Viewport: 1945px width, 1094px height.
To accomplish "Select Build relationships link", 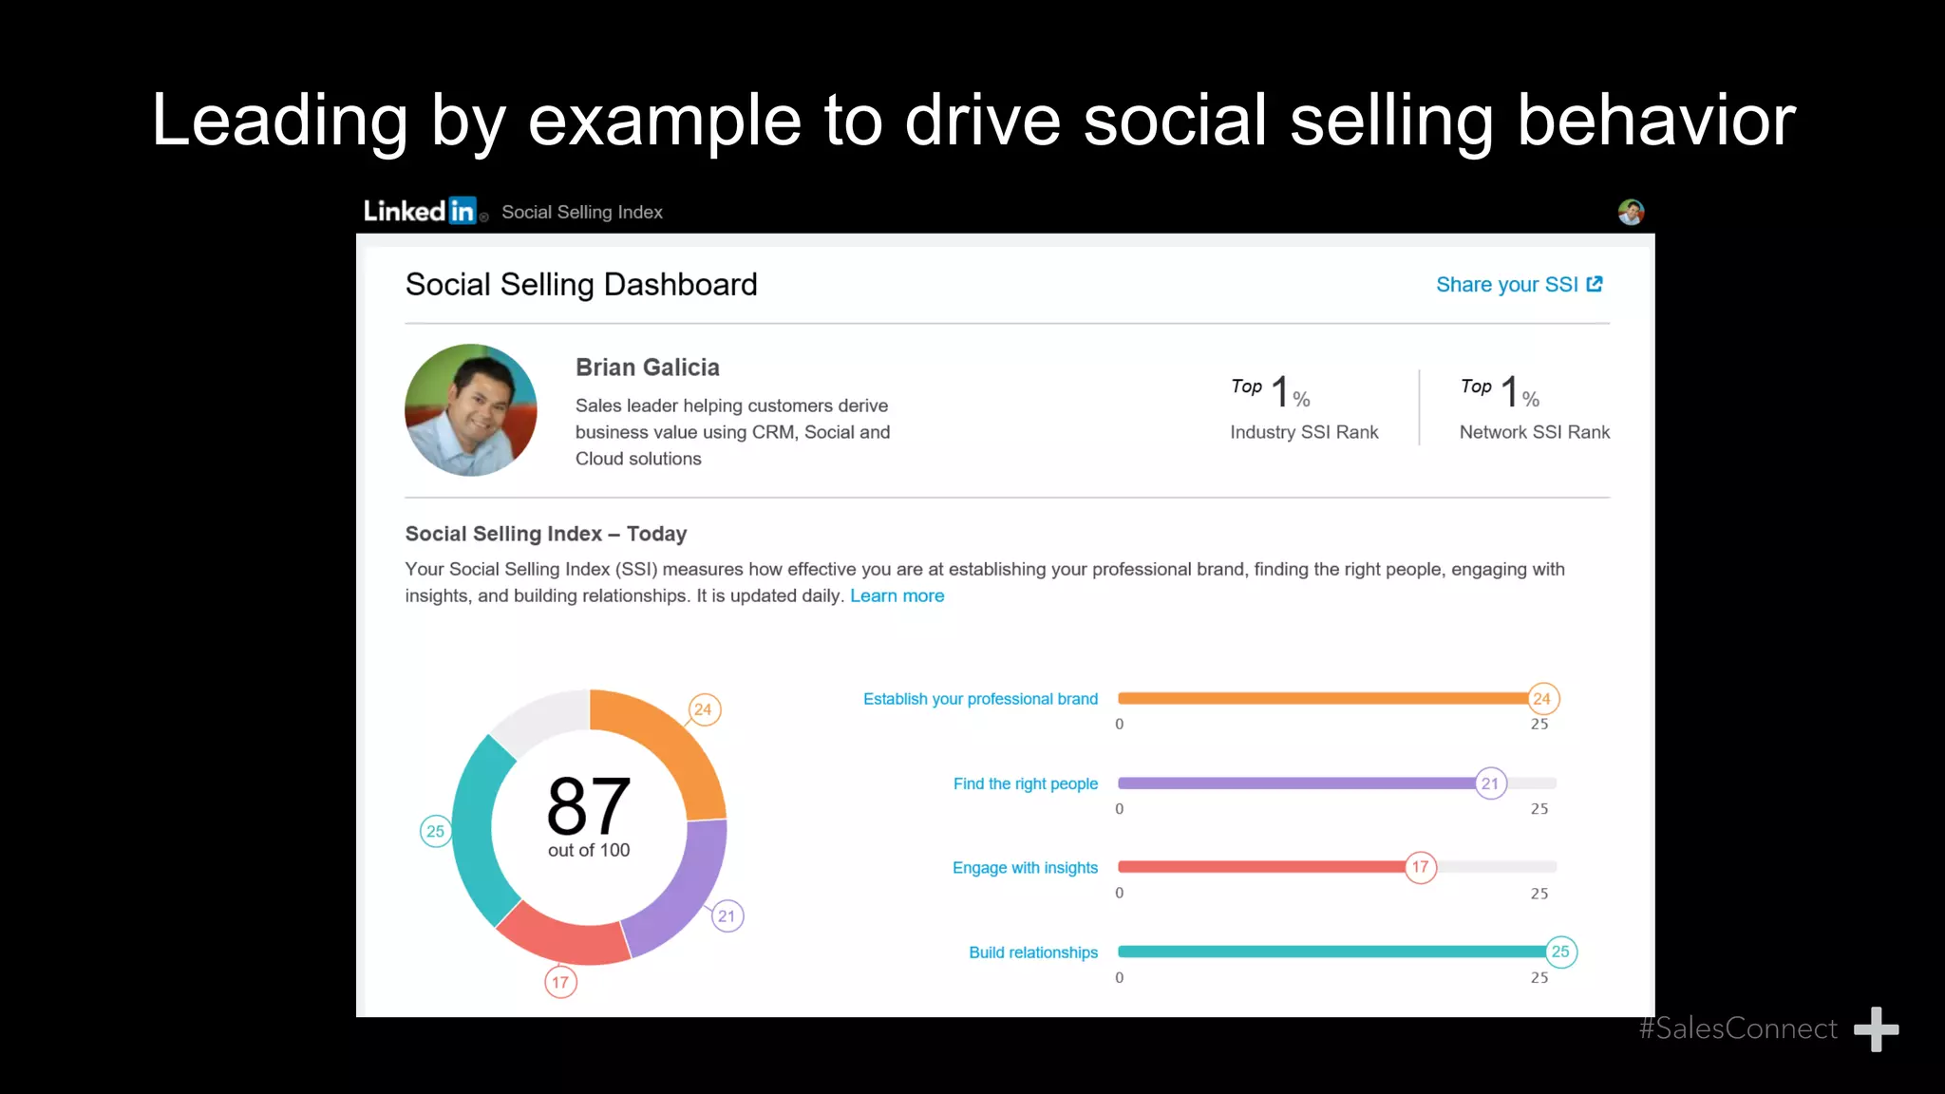I will click(1033, 952).
